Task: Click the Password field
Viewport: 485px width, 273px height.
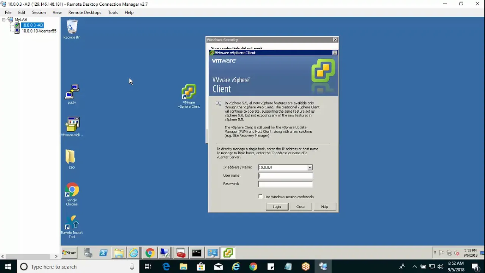Action: point(285,184)
